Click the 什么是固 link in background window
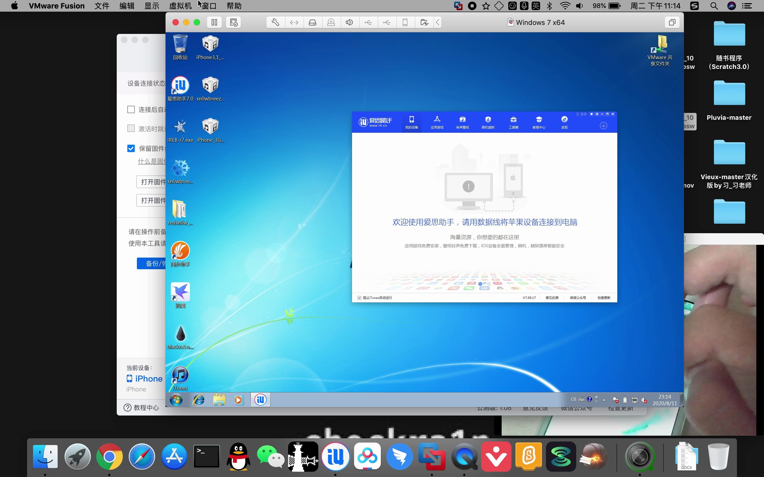This screenshot has width=764, height=477. point(151,161)
